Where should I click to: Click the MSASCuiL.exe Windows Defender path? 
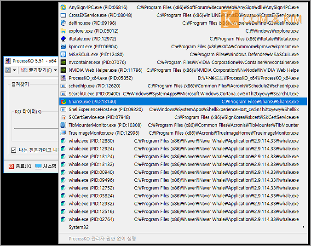244,54
